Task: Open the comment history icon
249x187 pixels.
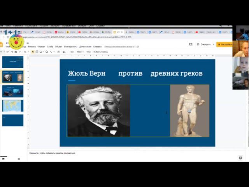Action: [x=191, y=44]
